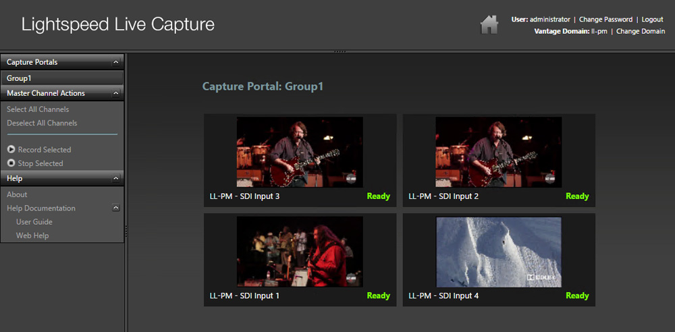Go to the Home icon
This screenshot has width=675, height=332.
489,24
